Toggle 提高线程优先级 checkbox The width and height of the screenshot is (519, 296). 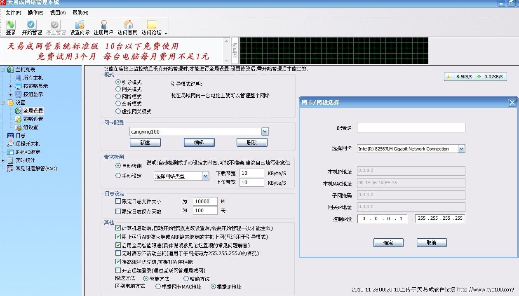coord(118,262)
